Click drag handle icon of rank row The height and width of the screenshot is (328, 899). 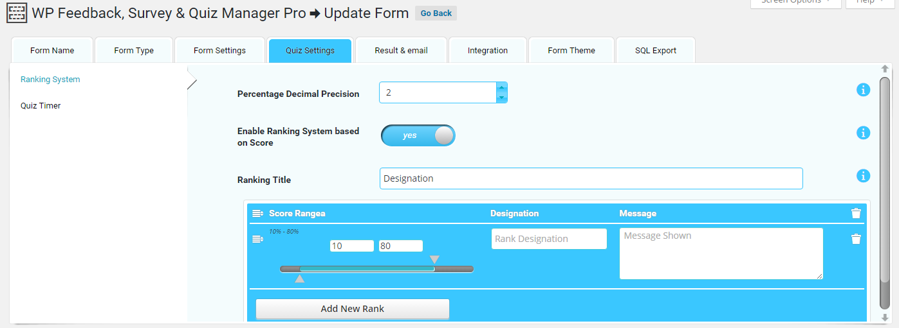coord(257,239)
